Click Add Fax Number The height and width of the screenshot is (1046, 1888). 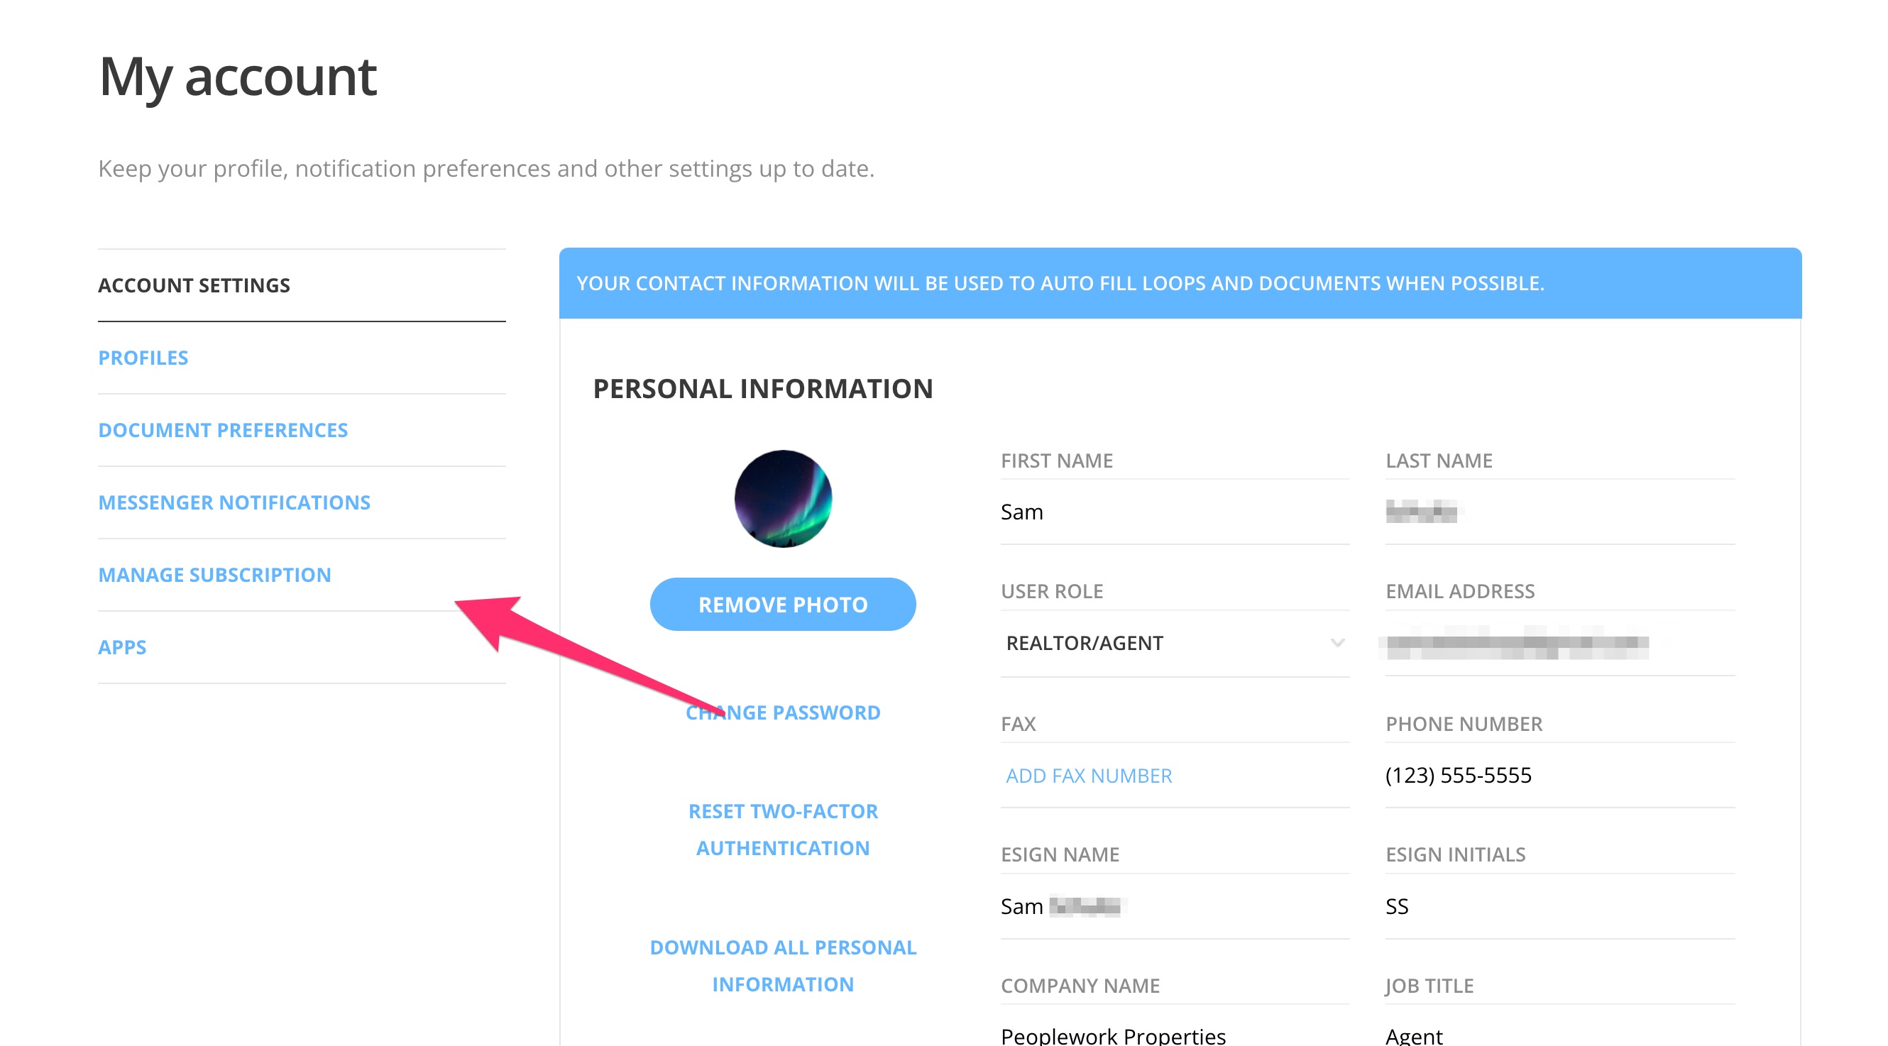(x=1087, y=775)
